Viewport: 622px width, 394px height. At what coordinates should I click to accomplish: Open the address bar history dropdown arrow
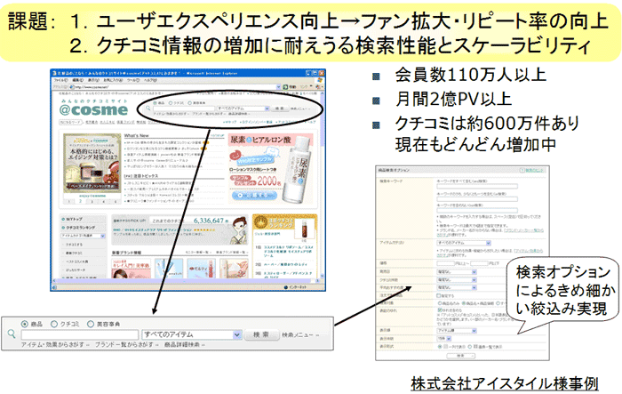[x=278, y=86]
